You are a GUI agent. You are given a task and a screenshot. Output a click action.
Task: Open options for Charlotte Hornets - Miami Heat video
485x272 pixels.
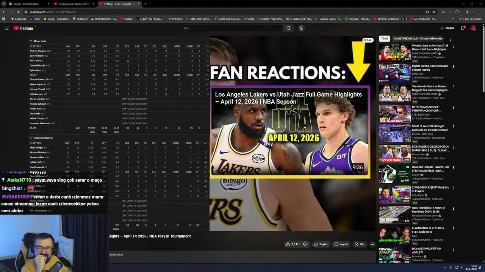click(453, 168)
